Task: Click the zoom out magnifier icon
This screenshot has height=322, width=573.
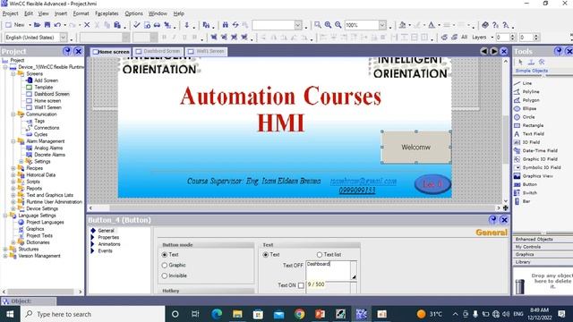Action: point(338,25)
